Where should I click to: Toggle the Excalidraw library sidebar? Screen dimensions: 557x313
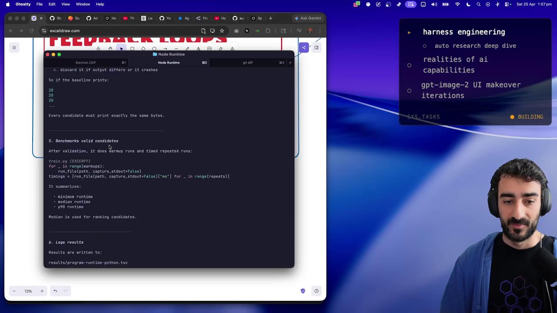(x=316, y=48)
